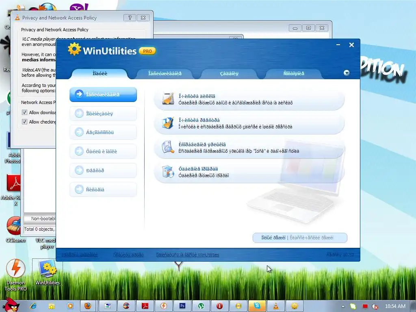416x312 pixels.
Task: Click the Angry Birds start button
Action: [11, 305]
